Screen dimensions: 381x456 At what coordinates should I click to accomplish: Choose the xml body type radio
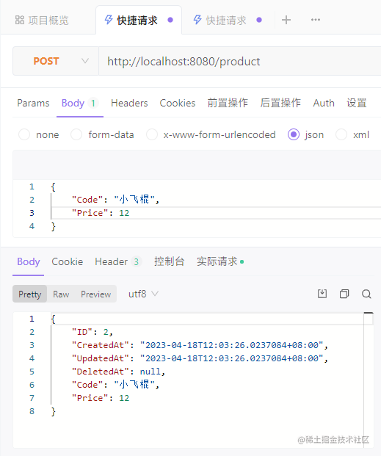point(341,134)
